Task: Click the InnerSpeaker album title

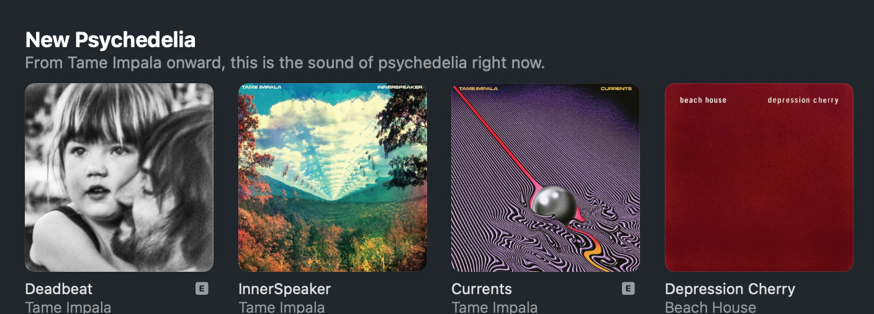Action: pyautogui.click(x=285, y=289)
